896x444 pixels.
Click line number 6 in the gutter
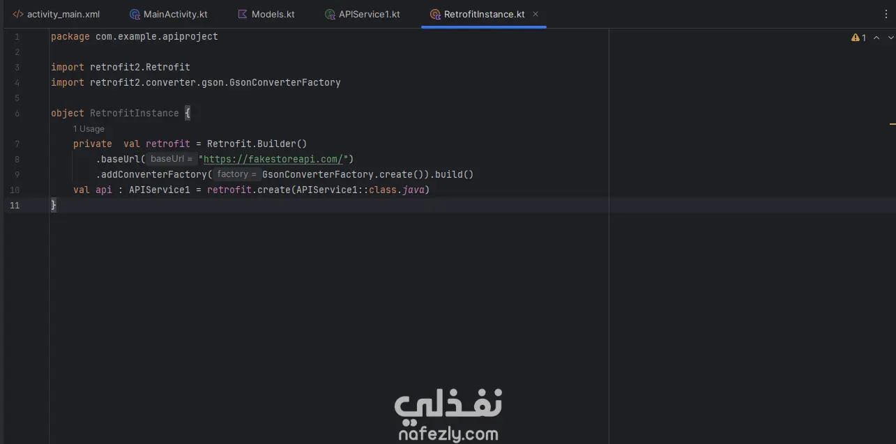(x=17, y=113)
